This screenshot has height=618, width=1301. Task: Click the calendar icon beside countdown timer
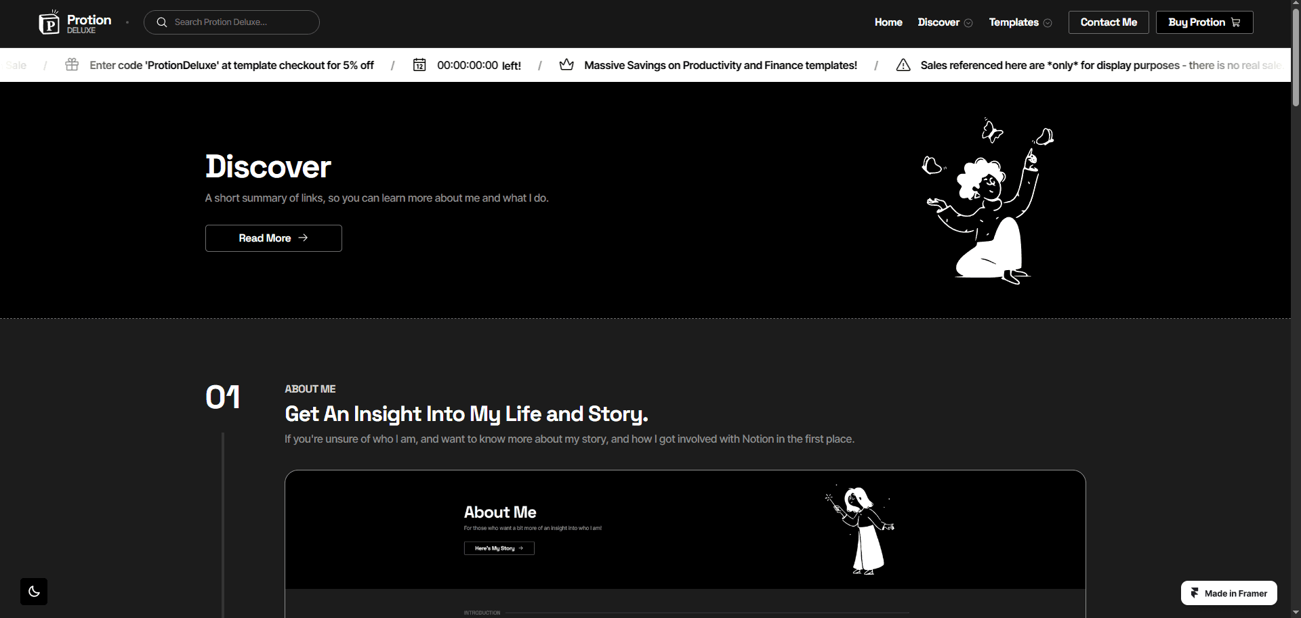coord(419,65)
